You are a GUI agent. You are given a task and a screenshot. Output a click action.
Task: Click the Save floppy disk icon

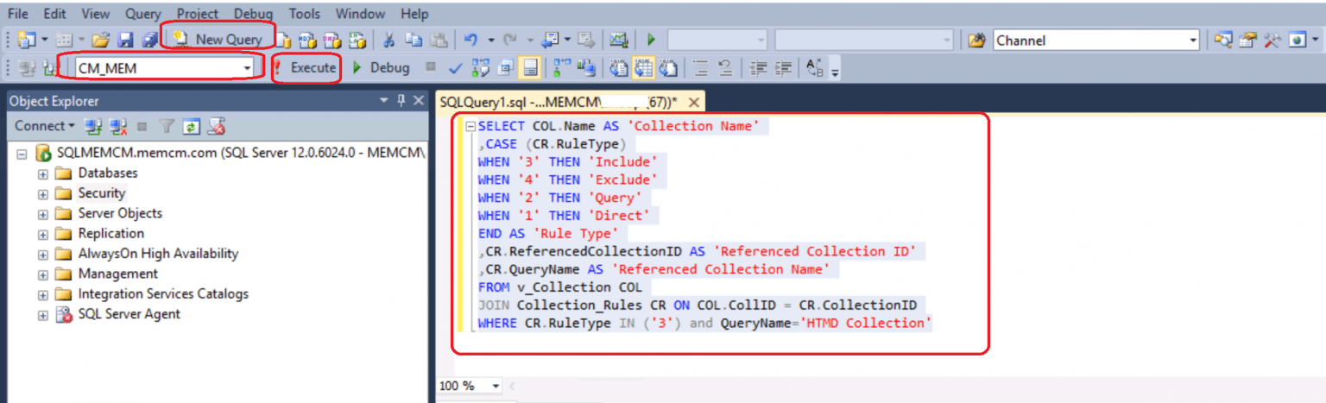tap(125, 40)
